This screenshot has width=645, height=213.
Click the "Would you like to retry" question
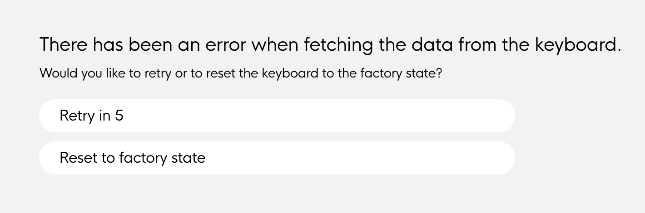tap(241, 73)
